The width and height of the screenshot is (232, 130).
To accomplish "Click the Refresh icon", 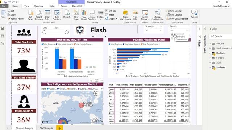I will [67, 14].
